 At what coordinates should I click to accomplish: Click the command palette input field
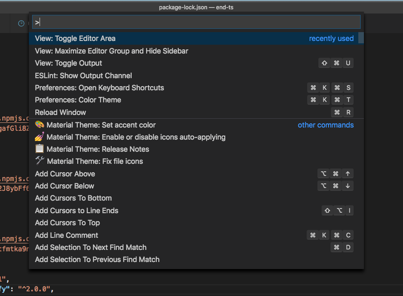click(196, 22)
